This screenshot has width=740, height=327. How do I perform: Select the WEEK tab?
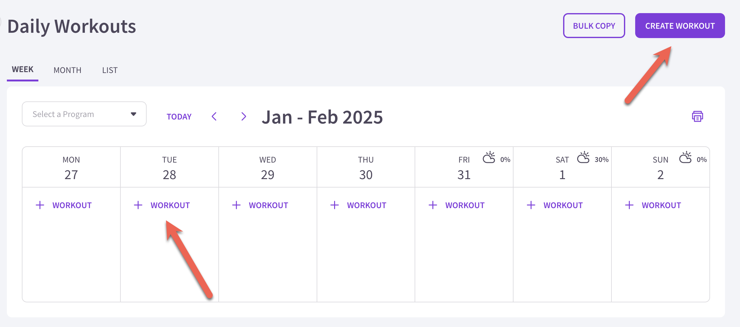tap(22, 69)
